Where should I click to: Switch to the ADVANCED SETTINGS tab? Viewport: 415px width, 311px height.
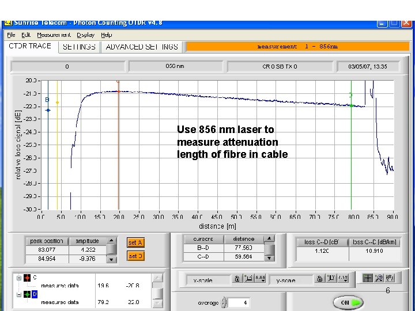[142, 47]
